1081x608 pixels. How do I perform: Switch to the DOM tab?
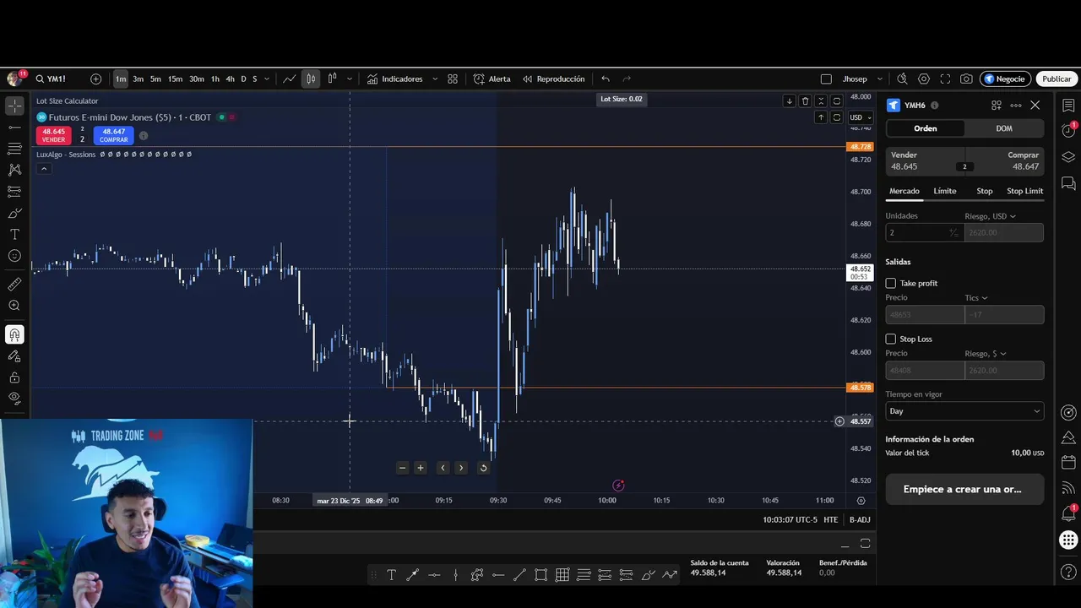[x=1004, y=128]
